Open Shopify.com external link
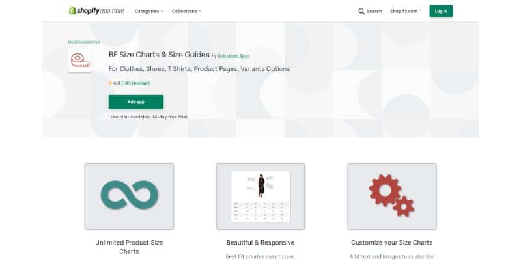Viewport: 521px width, 261px height. (405, 11)
